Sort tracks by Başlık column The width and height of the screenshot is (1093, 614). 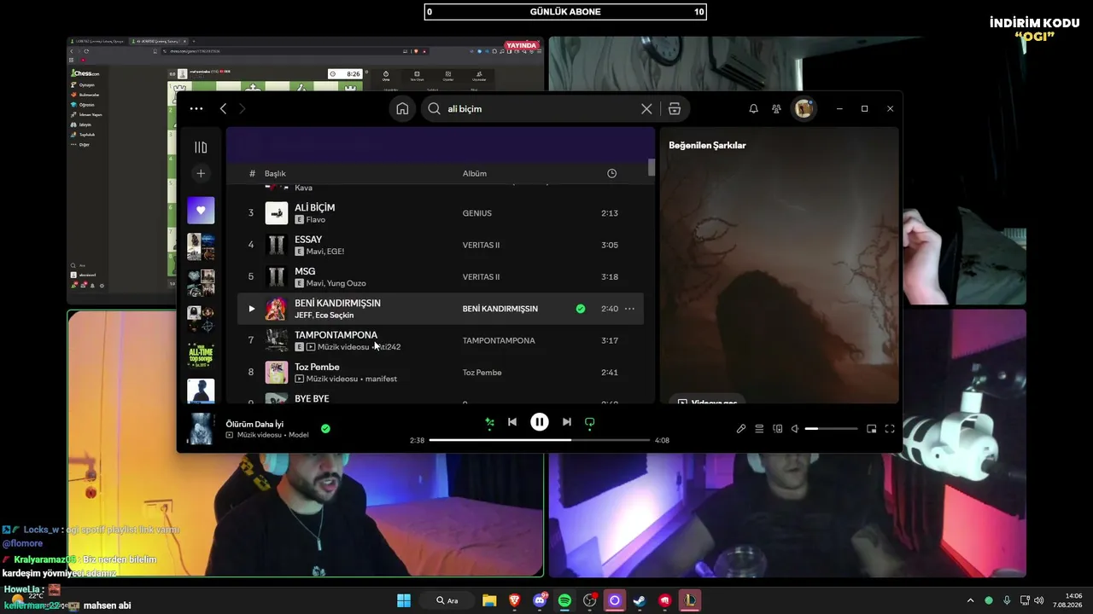275,173
